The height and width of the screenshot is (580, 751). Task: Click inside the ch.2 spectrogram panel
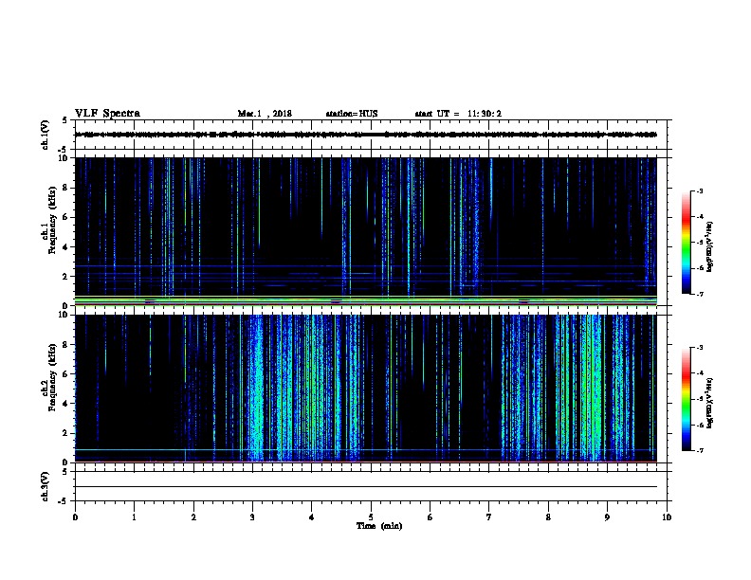pyautogui.click(x=365, y=389)
